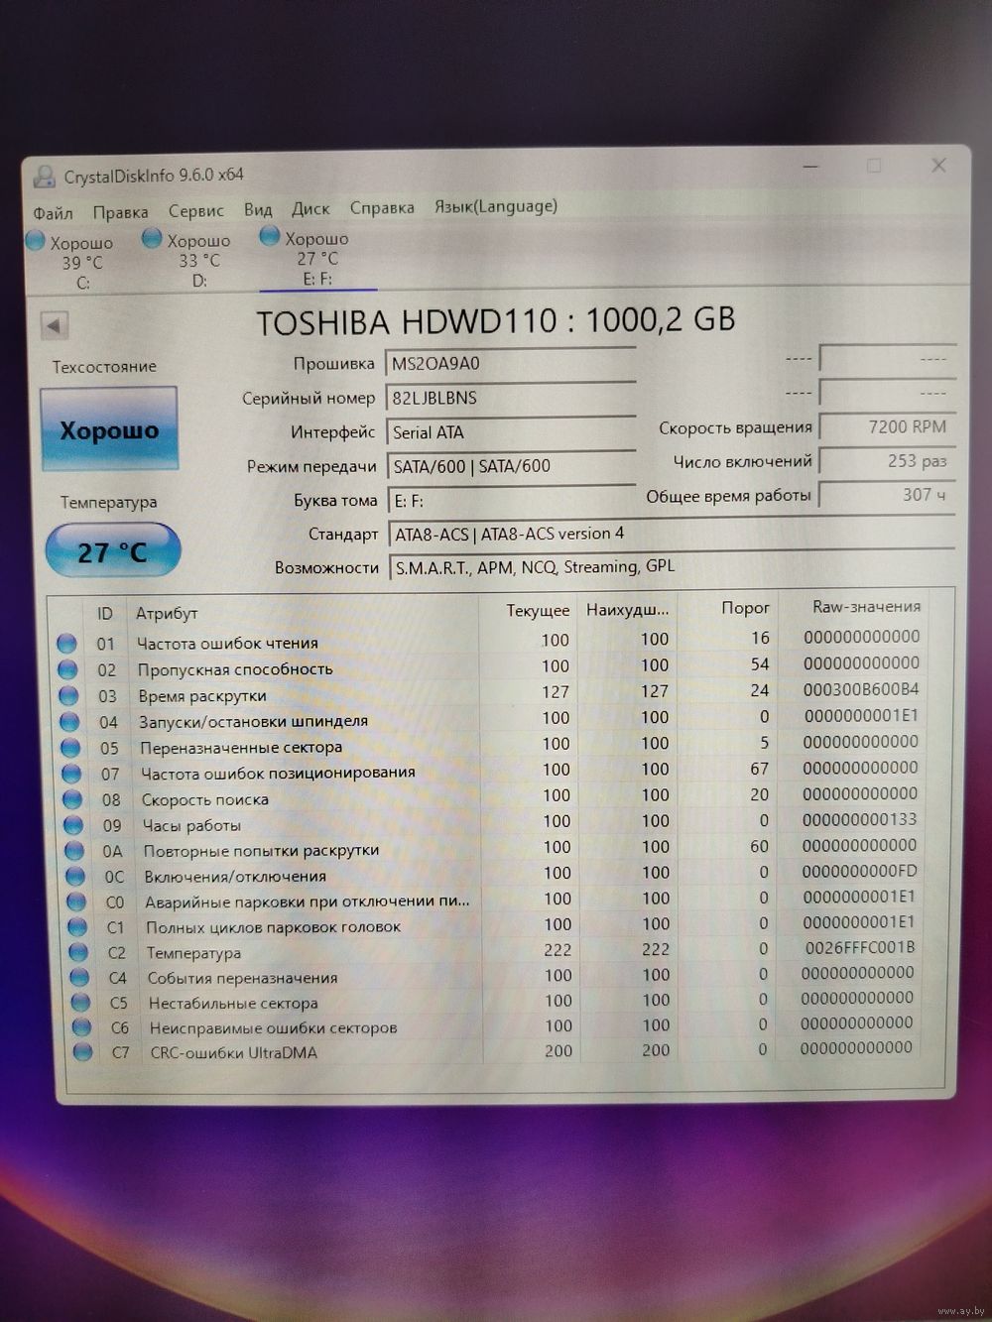This screenshot has width=992, height=1322.
Task: Click raw value 0000000000FD
Action: [x=860, y=871]
